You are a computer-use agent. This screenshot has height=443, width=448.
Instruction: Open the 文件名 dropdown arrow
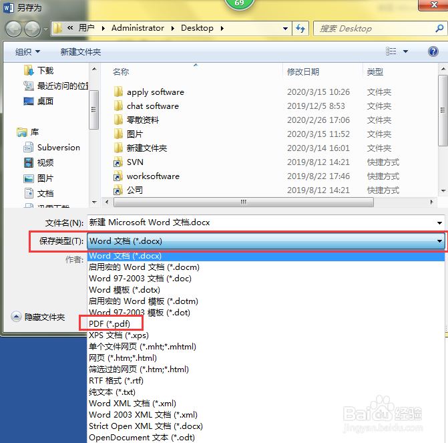[439, 223]
